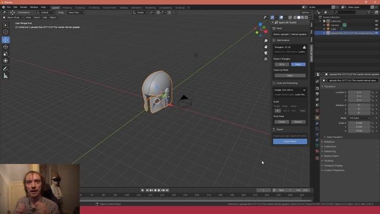Open the Render properties tab icon
The width and height of the screenshot is (380, 214).
coord(317,89)
